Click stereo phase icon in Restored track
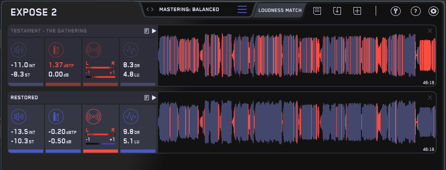This screenshot has height=170, width=446. (93, 117)
